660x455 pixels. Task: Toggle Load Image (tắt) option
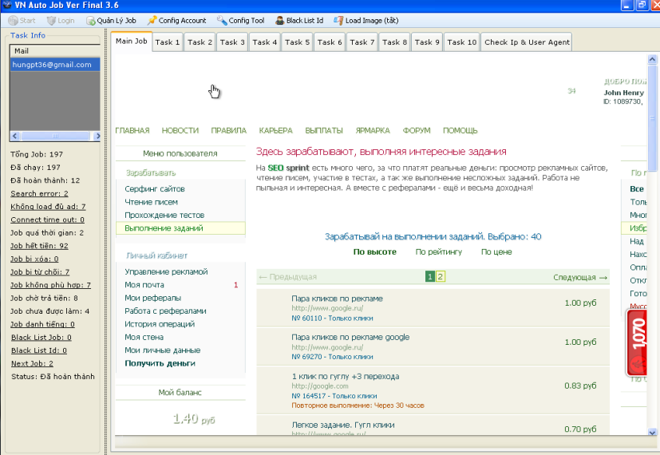pos(366,20)
